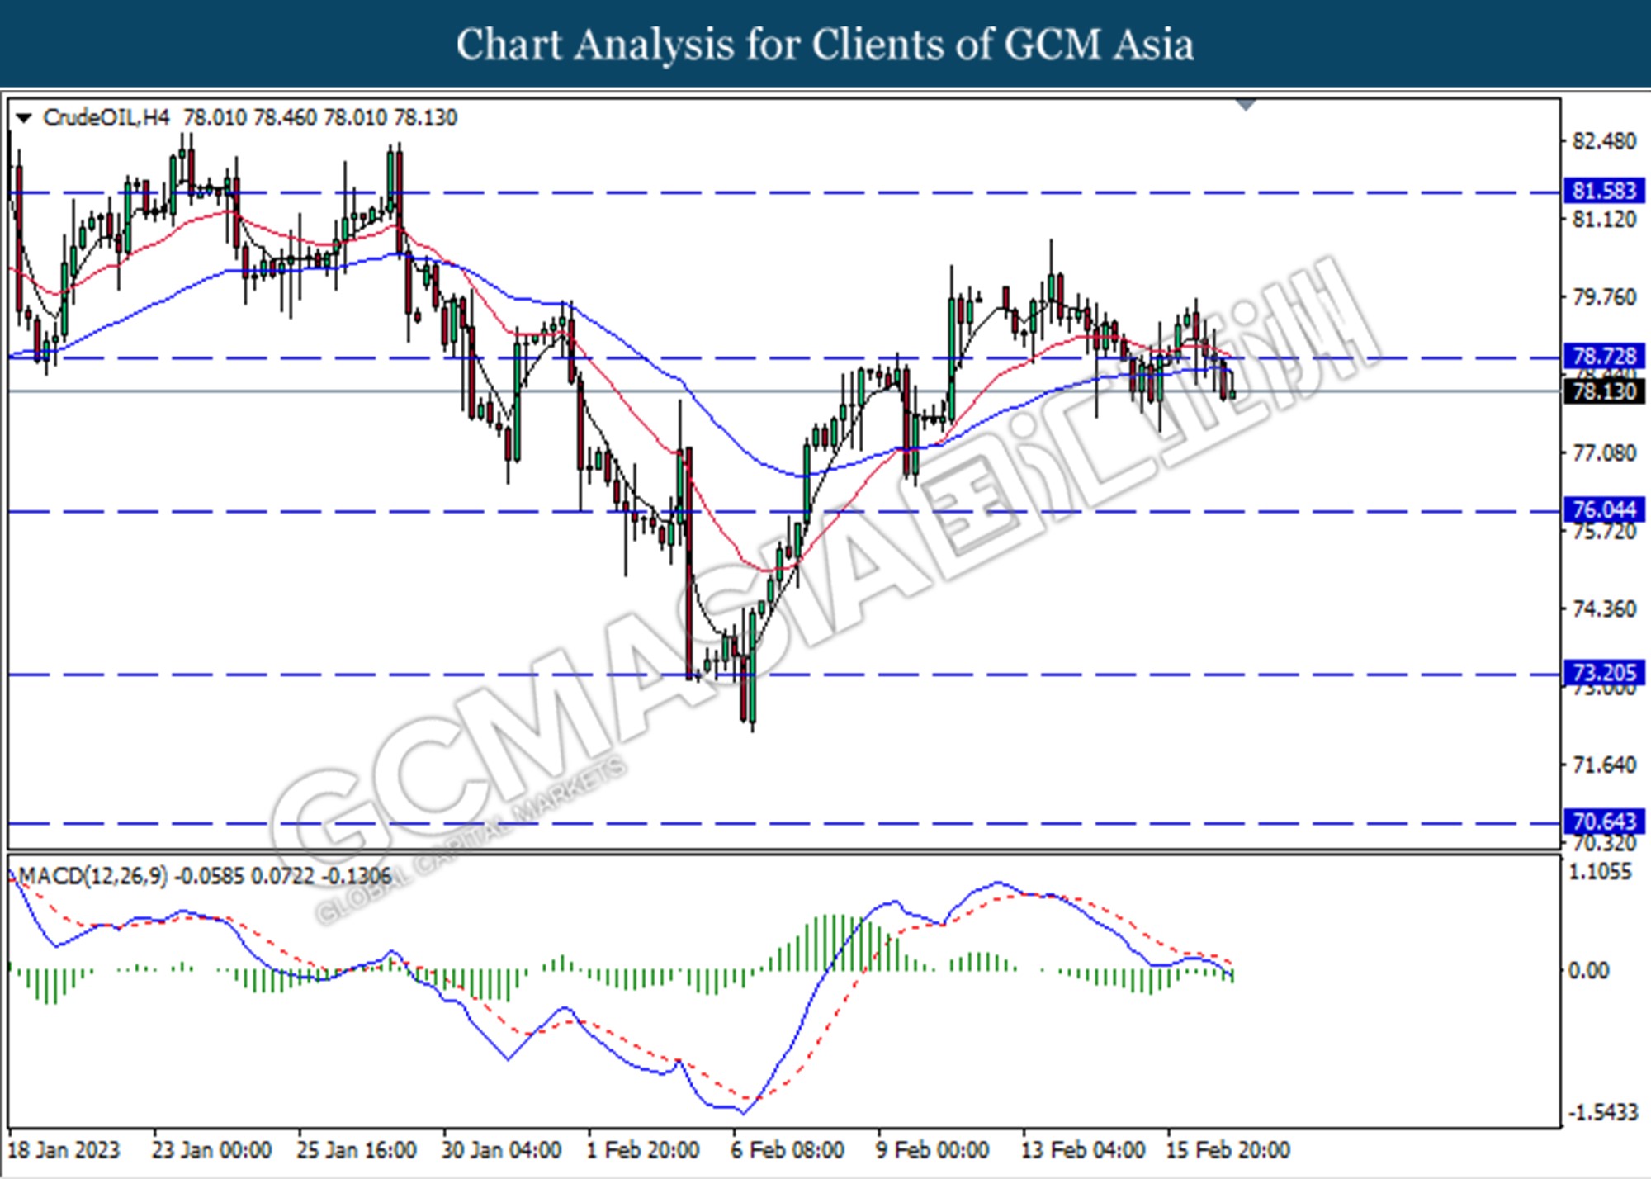Click the 1 Feb 20:00 time label
Screen dimensions: 1651x1179
click(643, 1149)
